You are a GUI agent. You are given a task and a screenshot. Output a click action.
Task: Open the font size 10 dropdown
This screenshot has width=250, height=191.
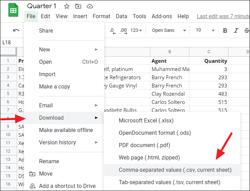pos(205,30)
